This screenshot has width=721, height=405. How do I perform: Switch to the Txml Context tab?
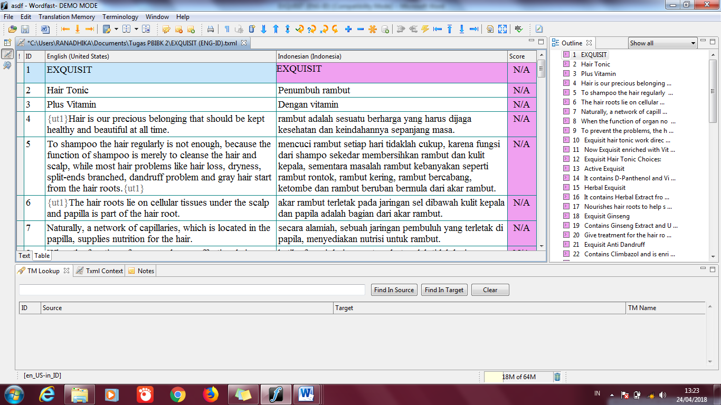click(x=99, y=271)
